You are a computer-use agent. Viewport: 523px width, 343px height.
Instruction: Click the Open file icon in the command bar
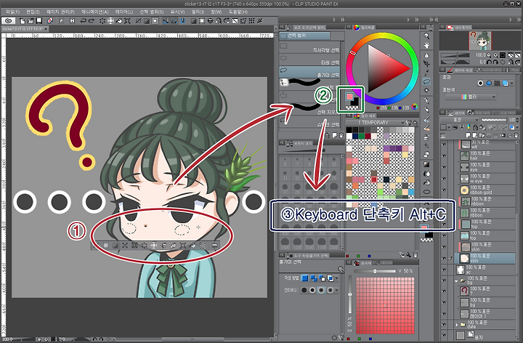[31, 20]
